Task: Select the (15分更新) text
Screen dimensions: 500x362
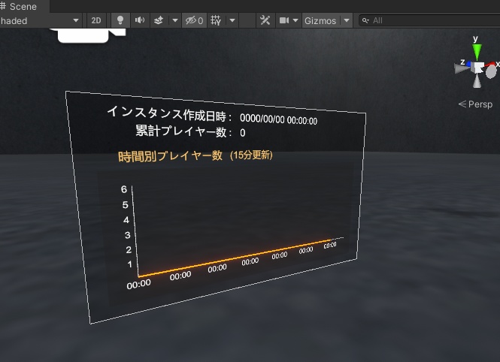Action: pyautogui.click(x=251, y=155)
